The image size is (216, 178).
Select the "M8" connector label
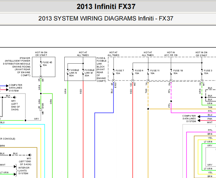point(43,113)
